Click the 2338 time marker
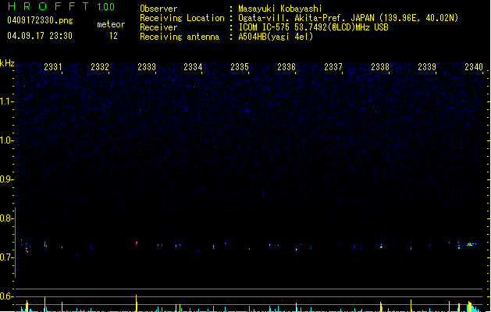This screenshot has height=312, width=491. pos(380,67)
